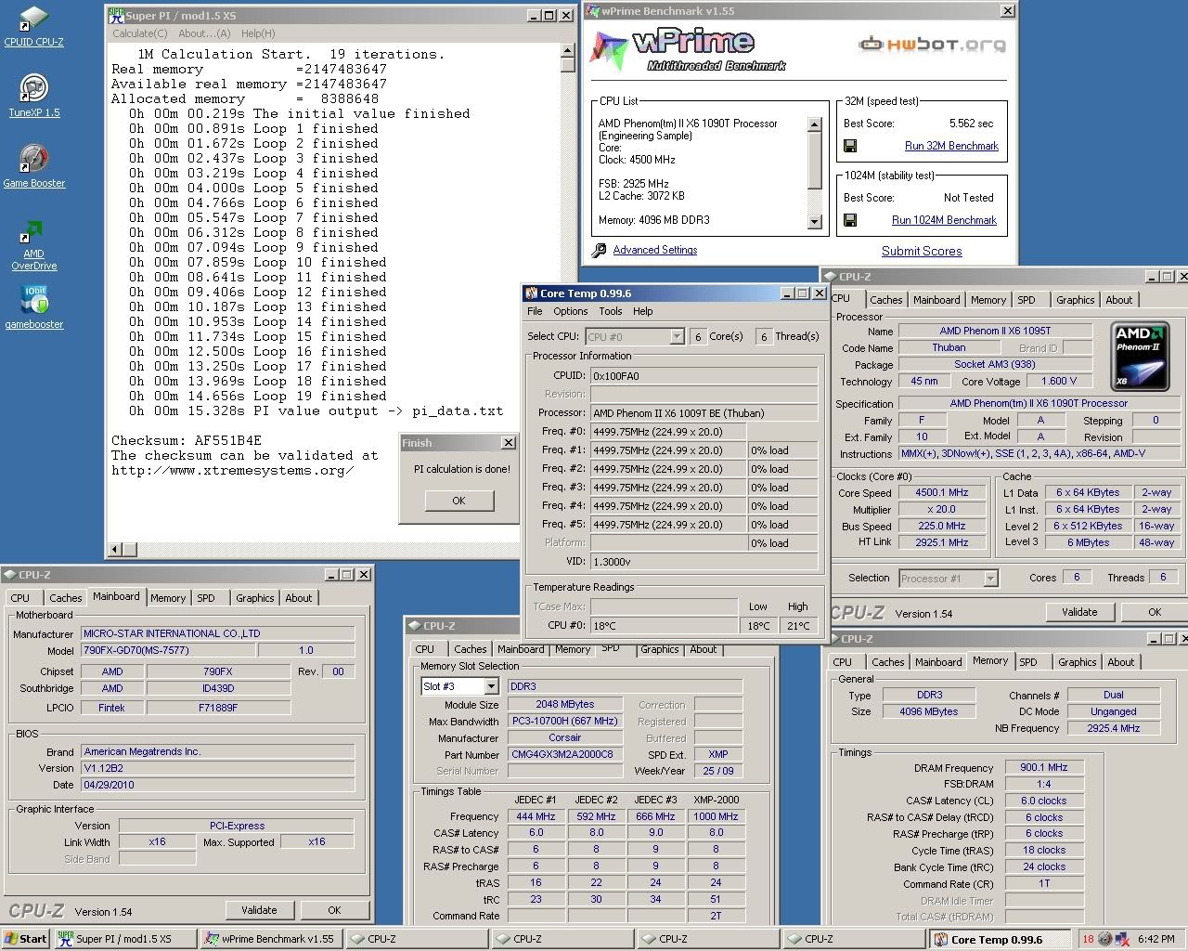Click the 4500.1 MHz Core Speed value
This screenshot has width=1188, height=951.
[x=942, y=493]
